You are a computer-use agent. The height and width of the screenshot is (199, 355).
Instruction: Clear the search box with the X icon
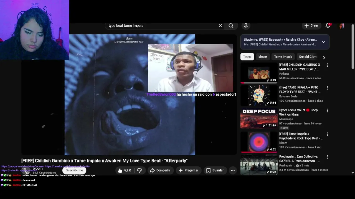click(220, 26)
